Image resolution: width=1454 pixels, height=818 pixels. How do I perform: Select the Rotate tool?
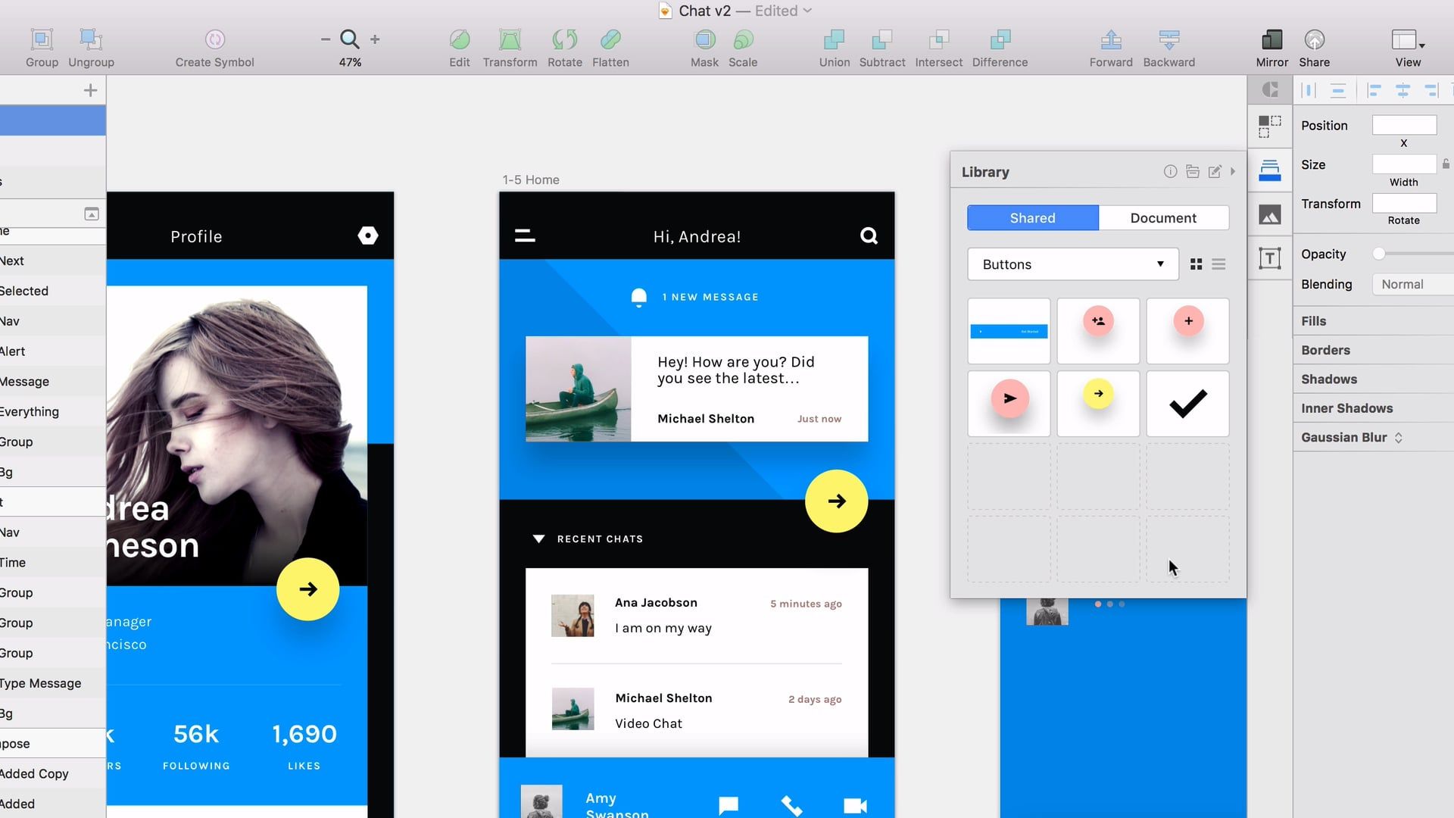(x=565, y=39)
